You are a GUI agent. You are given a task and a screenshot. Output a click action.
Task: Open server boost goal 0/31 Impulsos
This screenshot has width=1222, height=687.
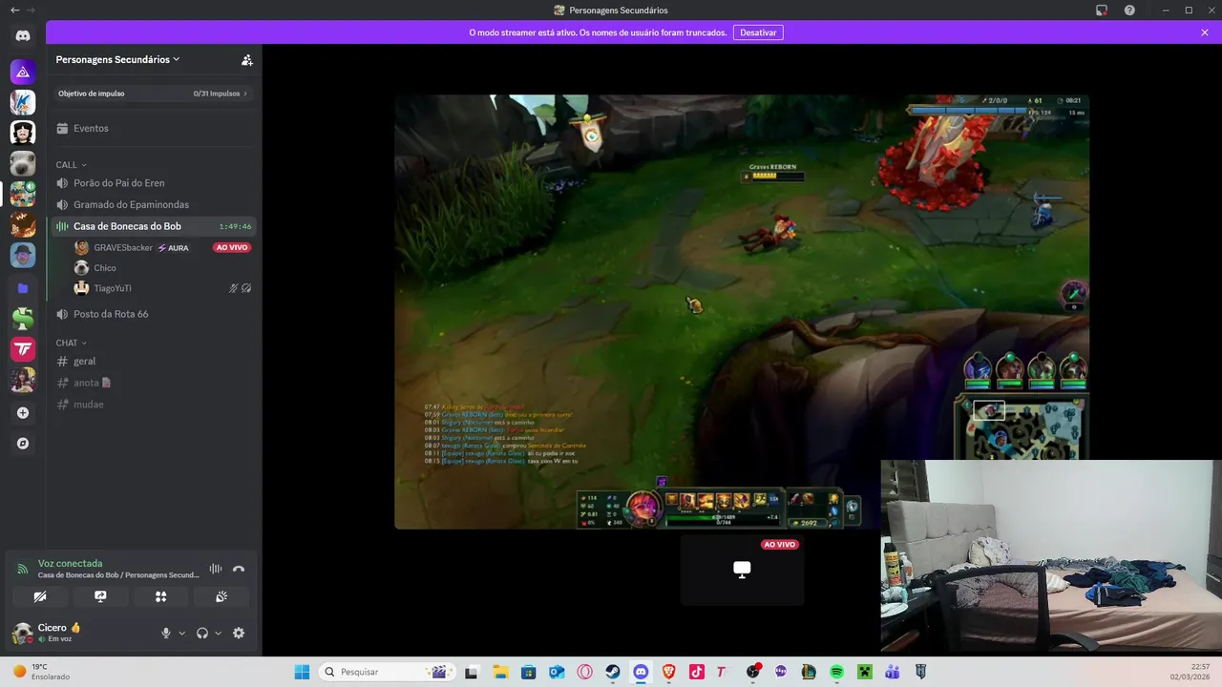click(x=154, y=94)
